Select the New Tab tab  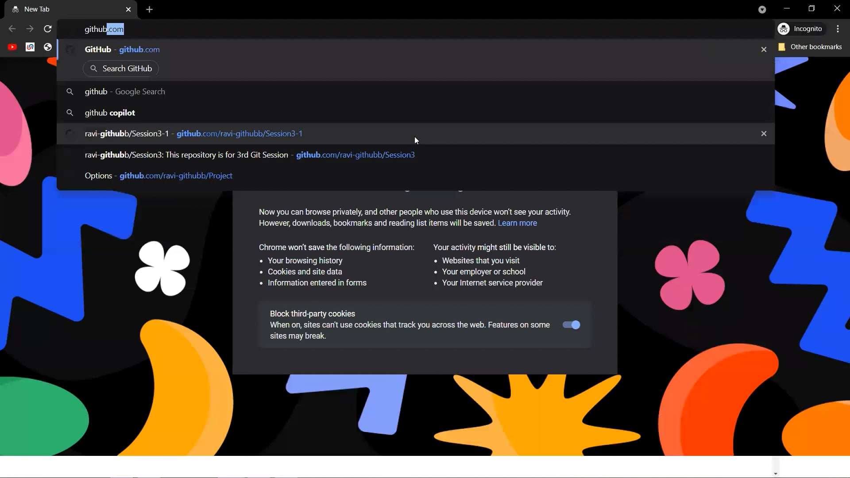pos(71,9)
